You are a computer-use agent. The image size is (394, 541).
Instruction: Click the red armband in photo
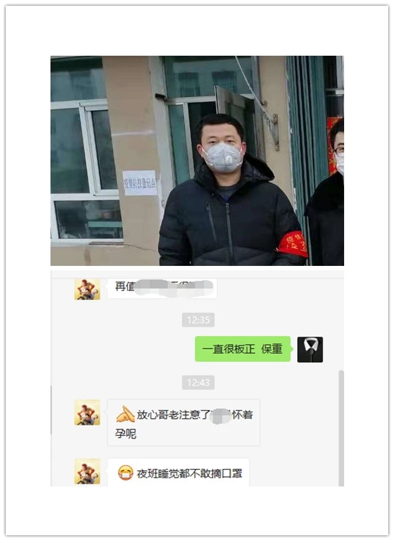click(292, 245)
